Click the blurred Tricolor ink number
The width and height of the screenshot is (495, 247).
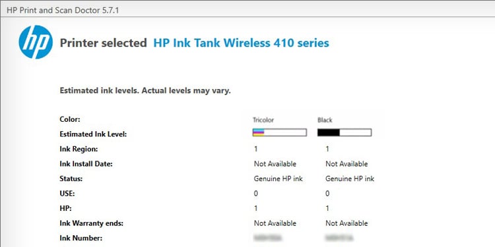tap(268, 238)
